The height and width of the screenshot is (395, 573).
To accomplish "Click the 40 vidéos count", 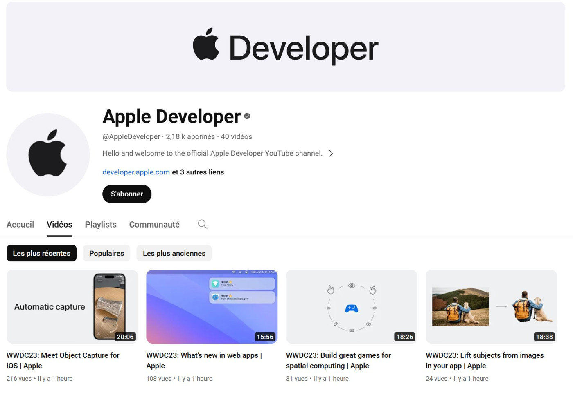I will pyautogui.click(x=237, y=137).
